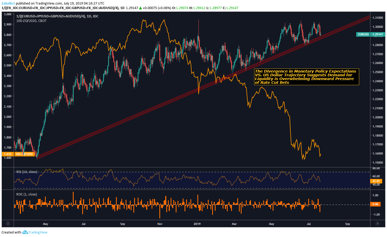Viewport: 387px width, 237px height.
Task: Click the H:1.29412 high value in header
Action: [x=197, y=8]
